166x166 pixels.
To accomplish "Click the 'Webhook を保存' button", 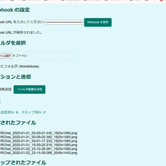I will (98, 22).
